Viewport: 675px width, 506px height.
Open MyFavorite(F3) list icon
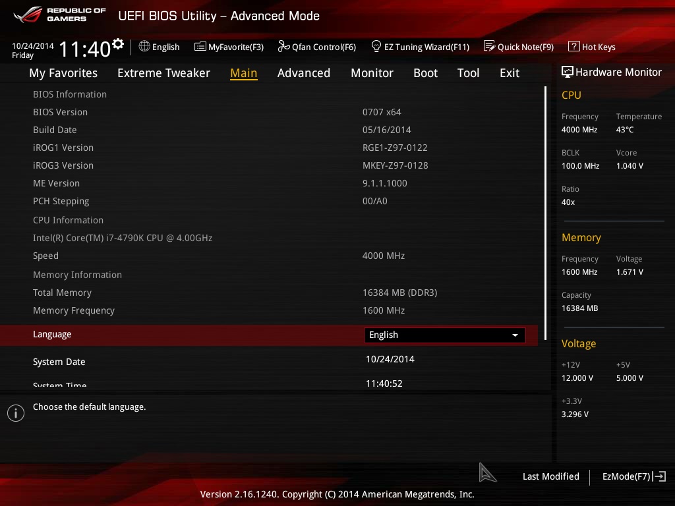pyautogui.click(x=200, y=47)
